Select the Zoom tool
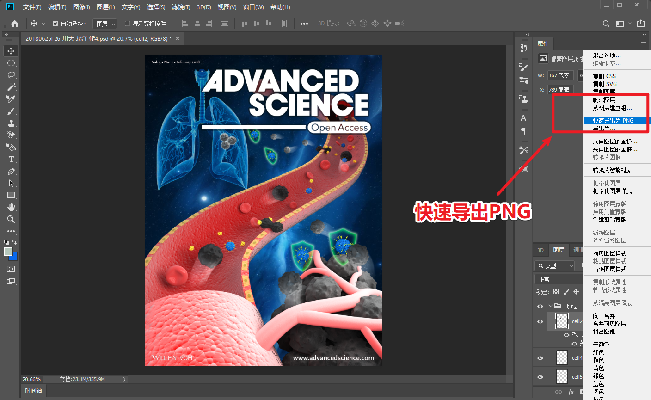The height and width of the screenshot is (400, 651). tap(11, 219)
